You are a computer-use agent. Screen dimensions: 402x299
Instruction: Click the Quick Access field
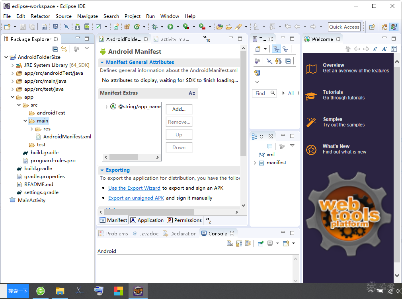pyautogui.click(x=344, y=27)
